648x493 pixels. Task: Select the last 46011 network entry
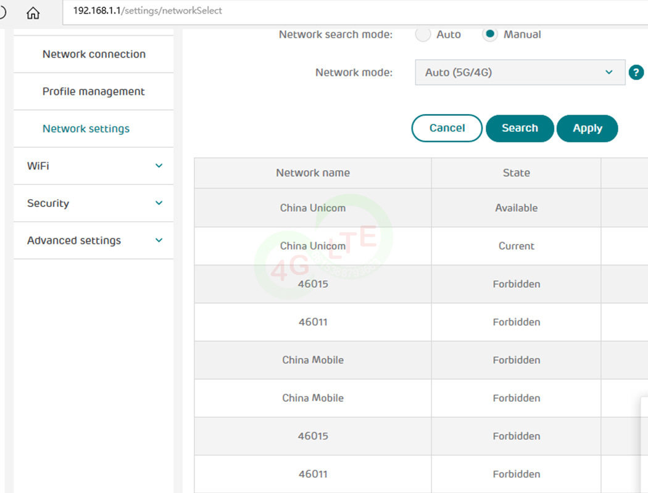coord(313,474)
